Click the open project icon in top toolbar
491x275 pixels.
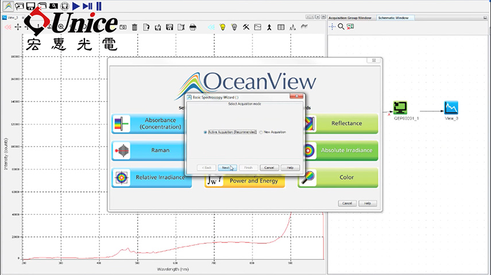coord(20,6)
